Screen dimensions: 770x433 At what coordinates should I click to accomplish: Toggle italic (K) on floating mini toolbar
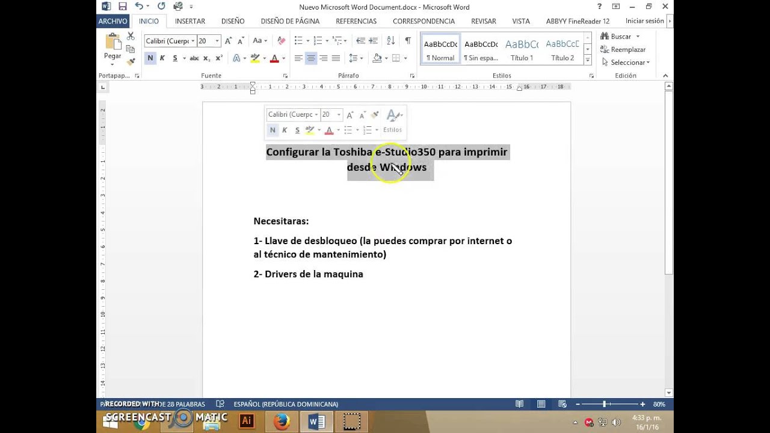click(x=285, y=130)
